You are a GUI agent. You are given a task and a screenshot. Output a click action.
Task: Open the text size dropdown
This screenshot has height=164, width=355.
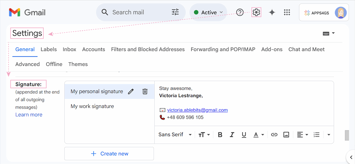[204, 135]
